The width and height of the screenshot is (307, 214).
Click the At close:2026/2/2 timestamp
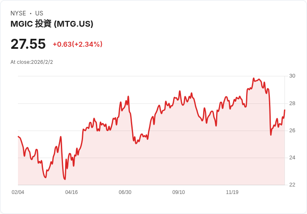pos(32,62)
